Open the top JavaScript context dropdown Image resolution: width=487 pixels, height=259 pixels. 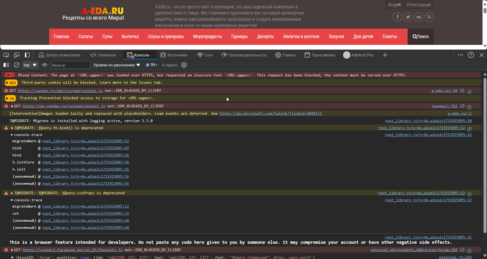click(30, 65)
